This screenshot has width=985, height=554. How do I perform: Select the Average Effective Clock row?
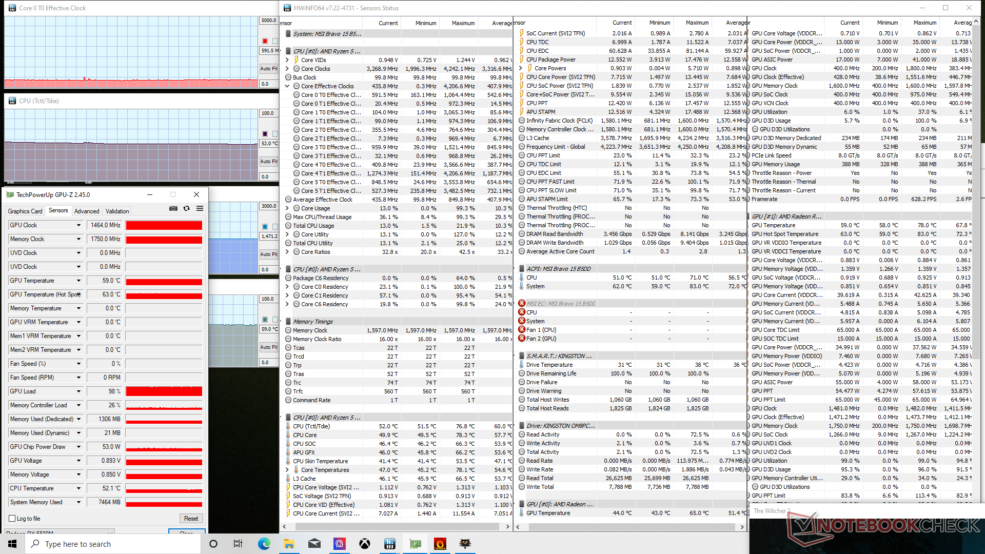398,200
